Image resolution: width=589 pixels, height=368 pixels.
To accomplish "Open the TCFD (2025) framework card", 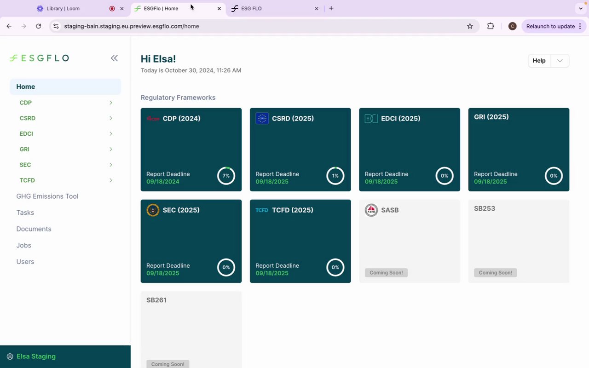I will (x=300, y=241).
